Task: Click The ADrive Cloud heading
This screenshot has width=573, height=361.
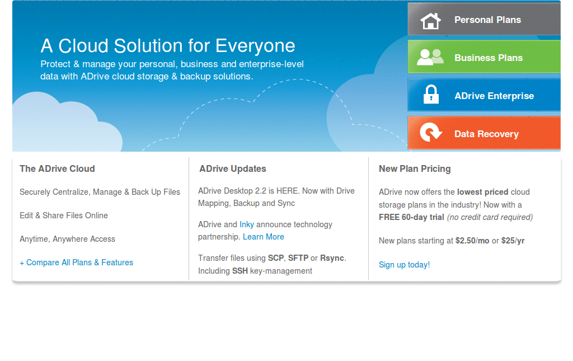Action: click(58, 169)
